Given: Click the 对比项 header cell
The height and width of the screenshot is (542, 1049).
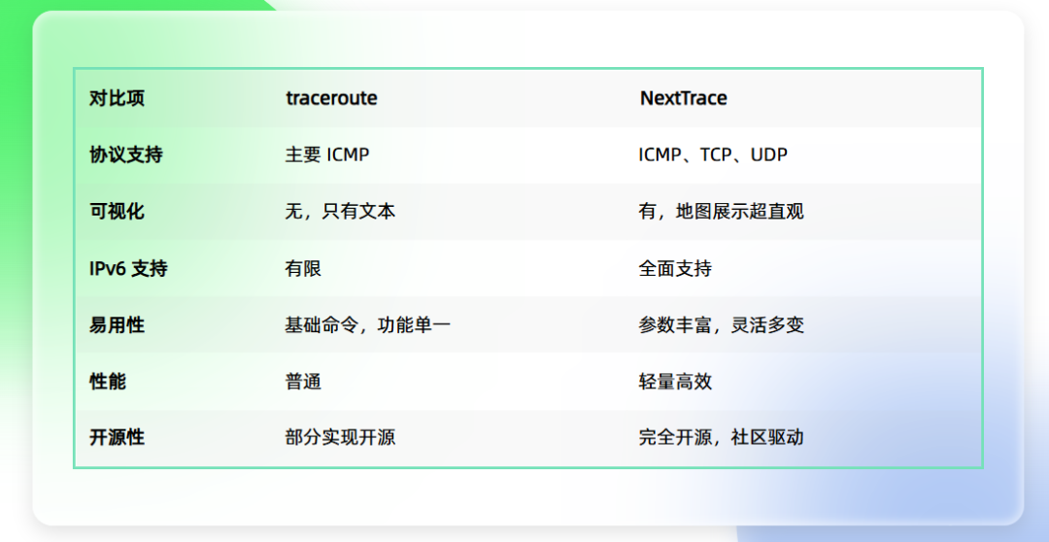Looking at the screenshot, I should [117, 98].
